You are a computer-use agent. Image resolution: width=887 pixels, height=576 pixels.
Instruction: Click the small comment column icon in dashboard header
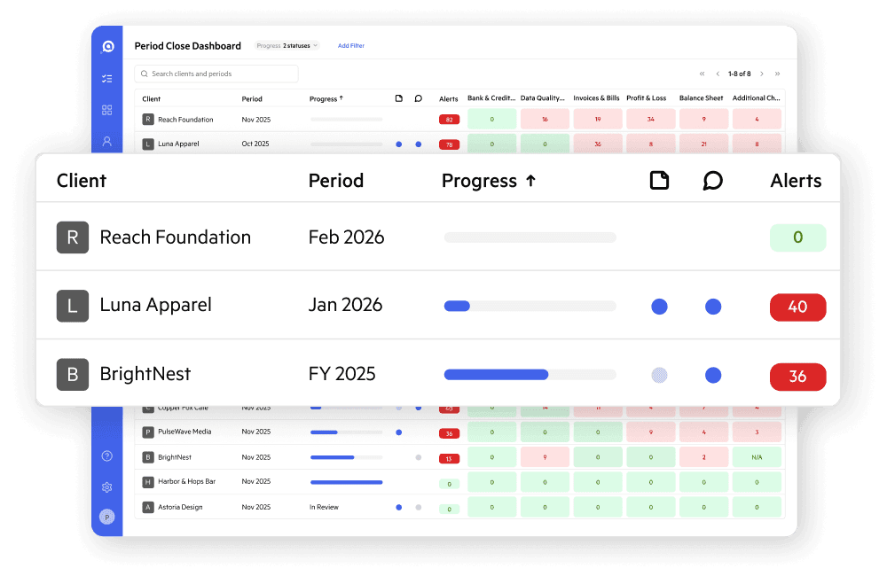(x=418, y=98)
